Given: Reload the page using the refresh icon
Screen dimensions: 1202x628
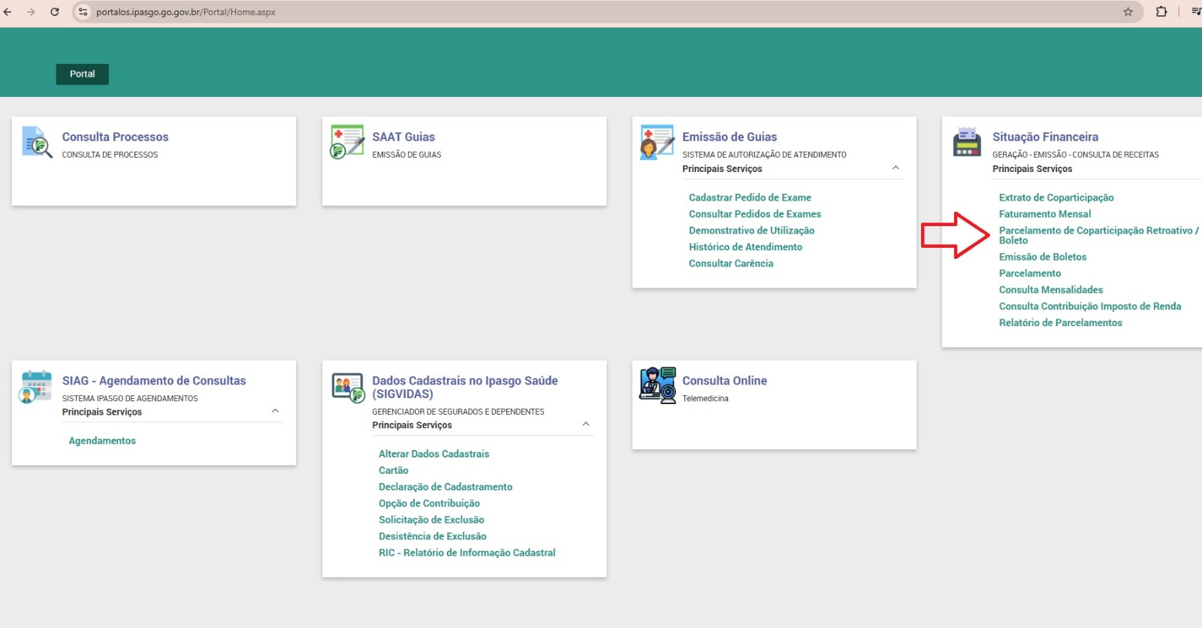Looking at the screenshot, I should [55, 12].
